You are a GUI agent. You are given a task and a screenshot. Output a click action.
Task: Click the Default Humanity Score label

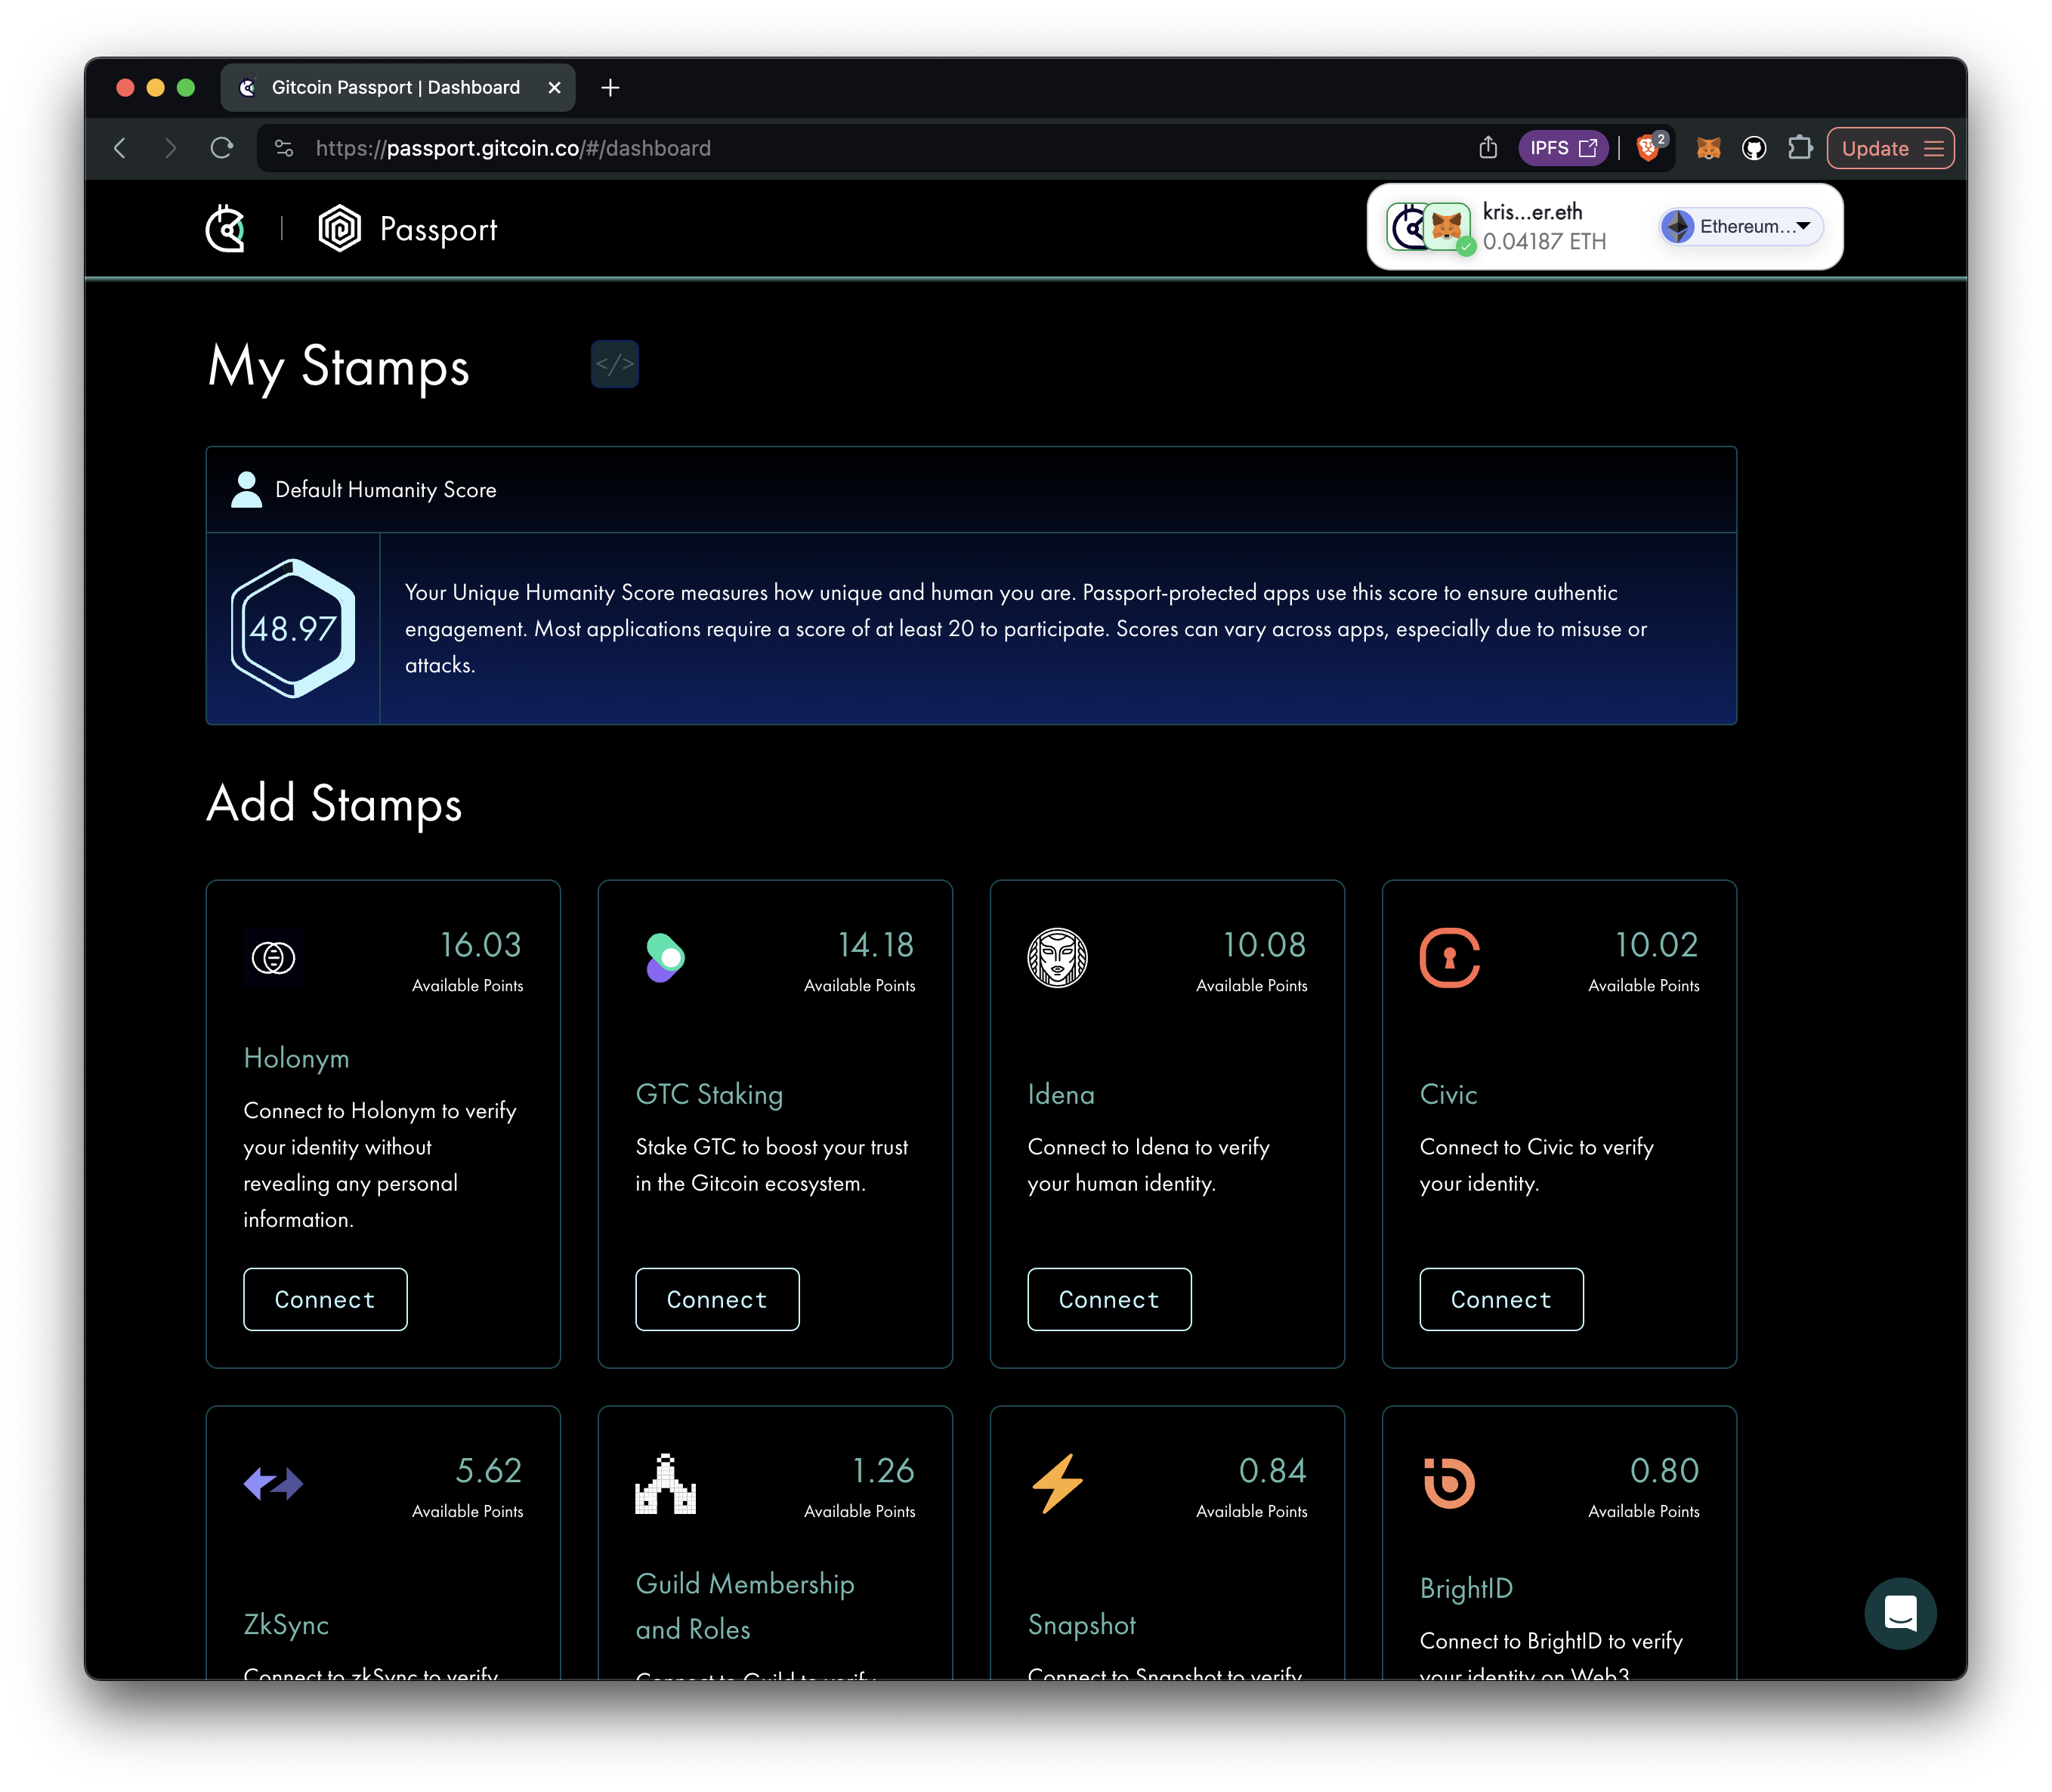point(385,489)
